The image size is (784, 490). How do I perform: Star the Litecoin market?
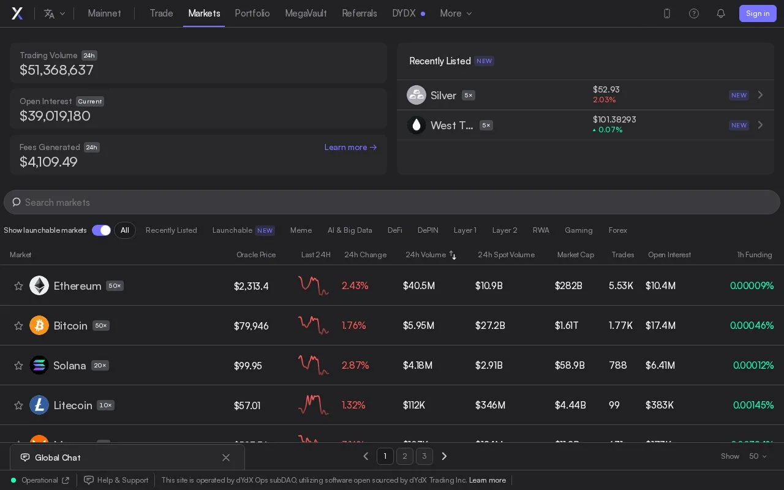coord(18,405)
